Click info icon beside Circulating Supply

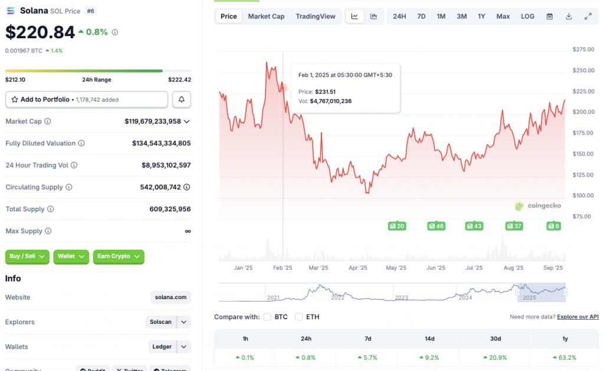click(x=69, y=187)
